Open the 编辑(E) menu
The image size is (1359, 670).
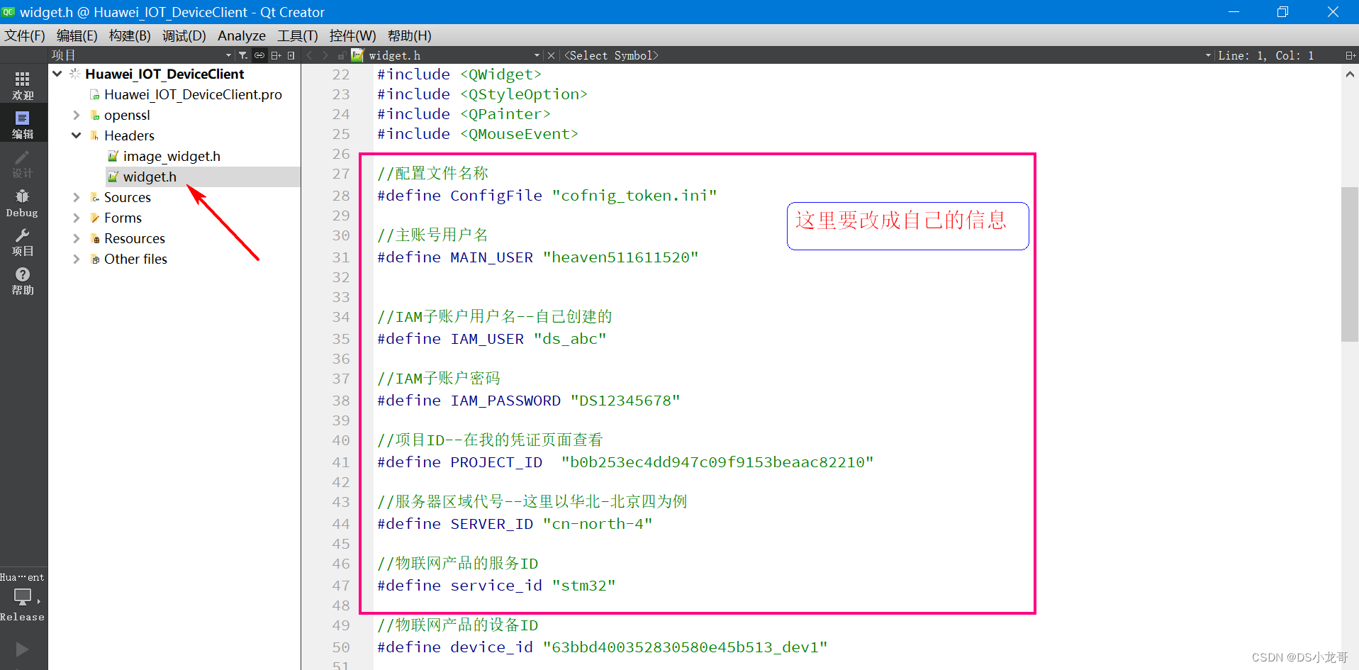click(x=77, y=35)
